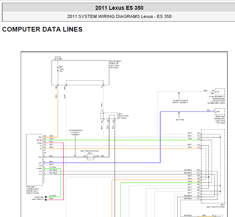Click the 'HOT AT ALL TIMES' label
The image size is (235, 217).
(58, 58)
